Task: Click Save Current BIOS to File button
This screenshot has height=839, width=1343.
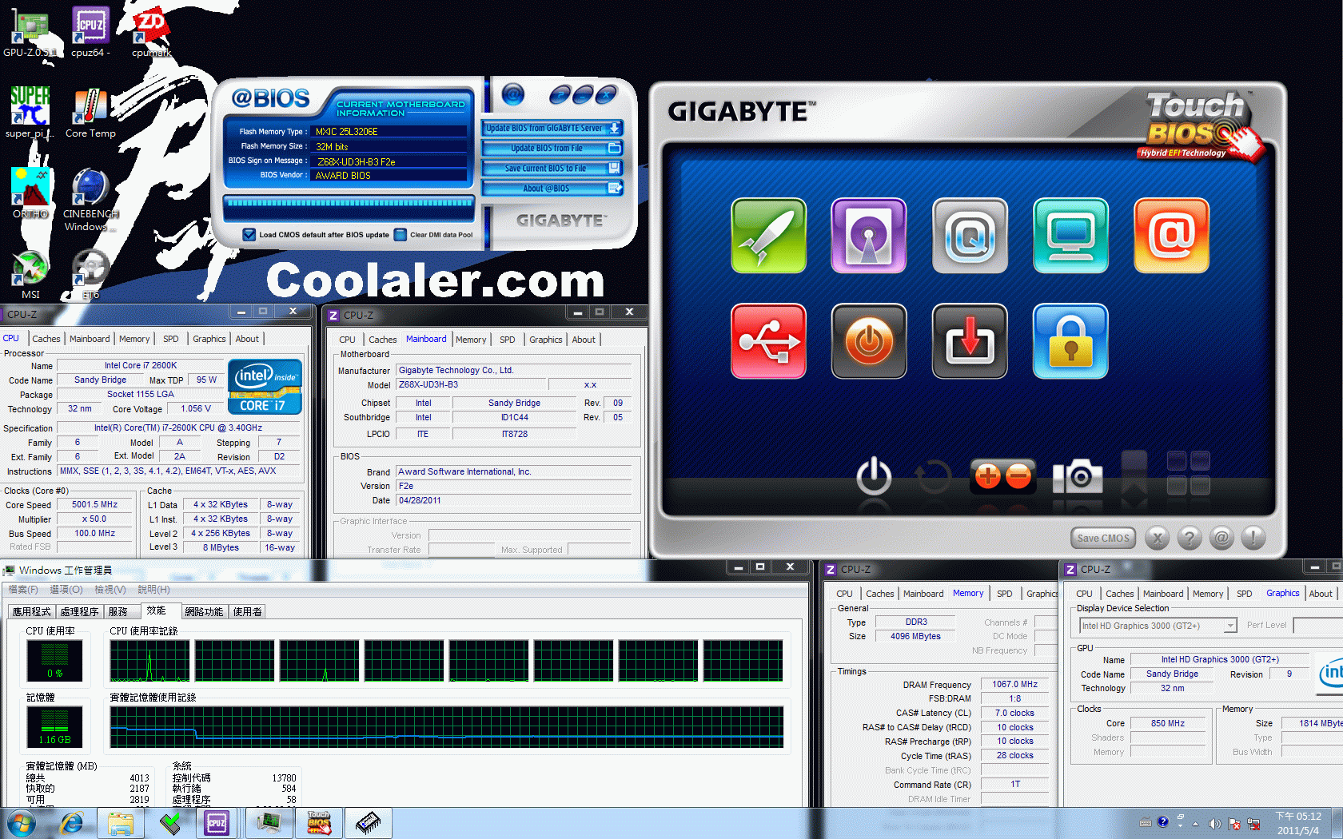Action: 552,169
